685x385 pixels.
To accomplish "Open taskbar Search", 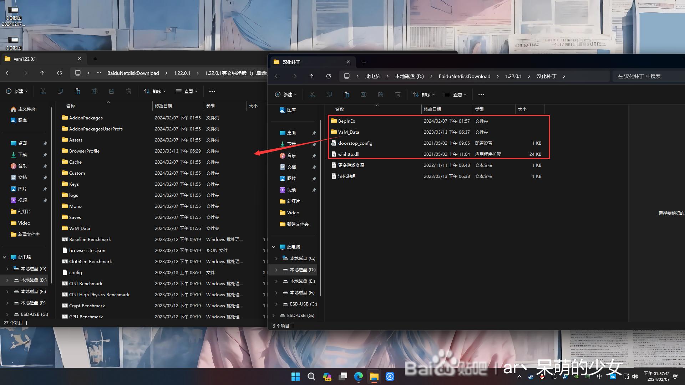I will pyautogui.click(x=311, y=376).
